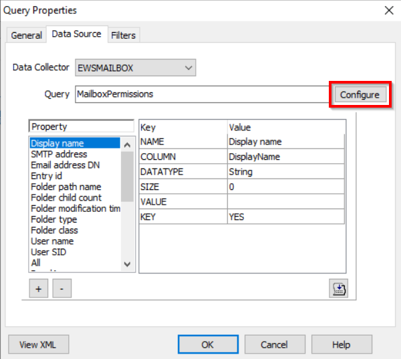This screenshot has width=401, height=359.
Task: Select 'Folder child count' property
Action: [x=75, y=197]
